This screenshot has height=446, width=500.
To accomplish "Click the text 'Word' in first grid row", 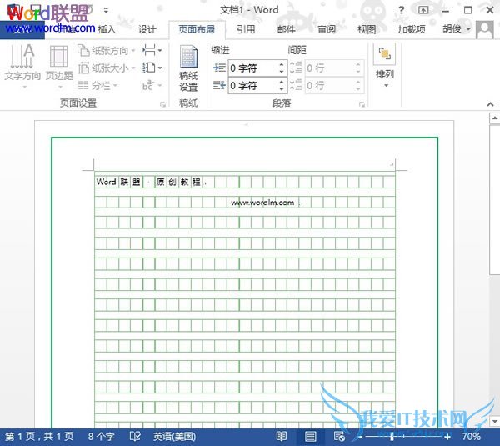I will [x=106, y=182].
